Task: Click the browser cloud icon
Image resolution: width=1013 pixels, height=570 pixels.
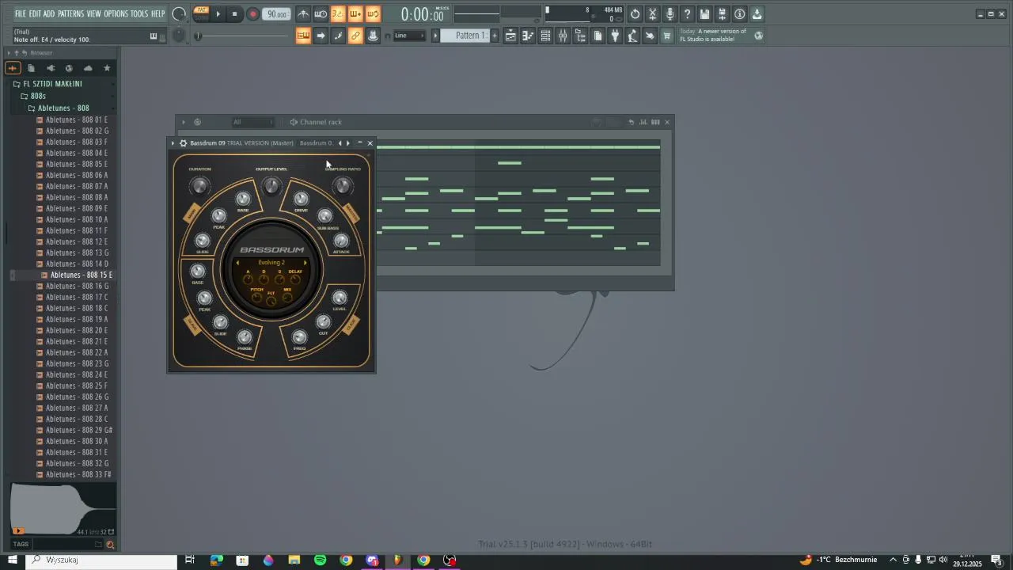Action: pyautogui.click(x=88, y=68)
